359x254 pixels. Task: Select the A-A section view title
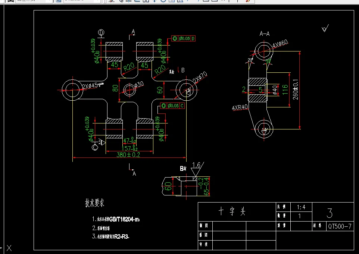(x=265, y=34)
